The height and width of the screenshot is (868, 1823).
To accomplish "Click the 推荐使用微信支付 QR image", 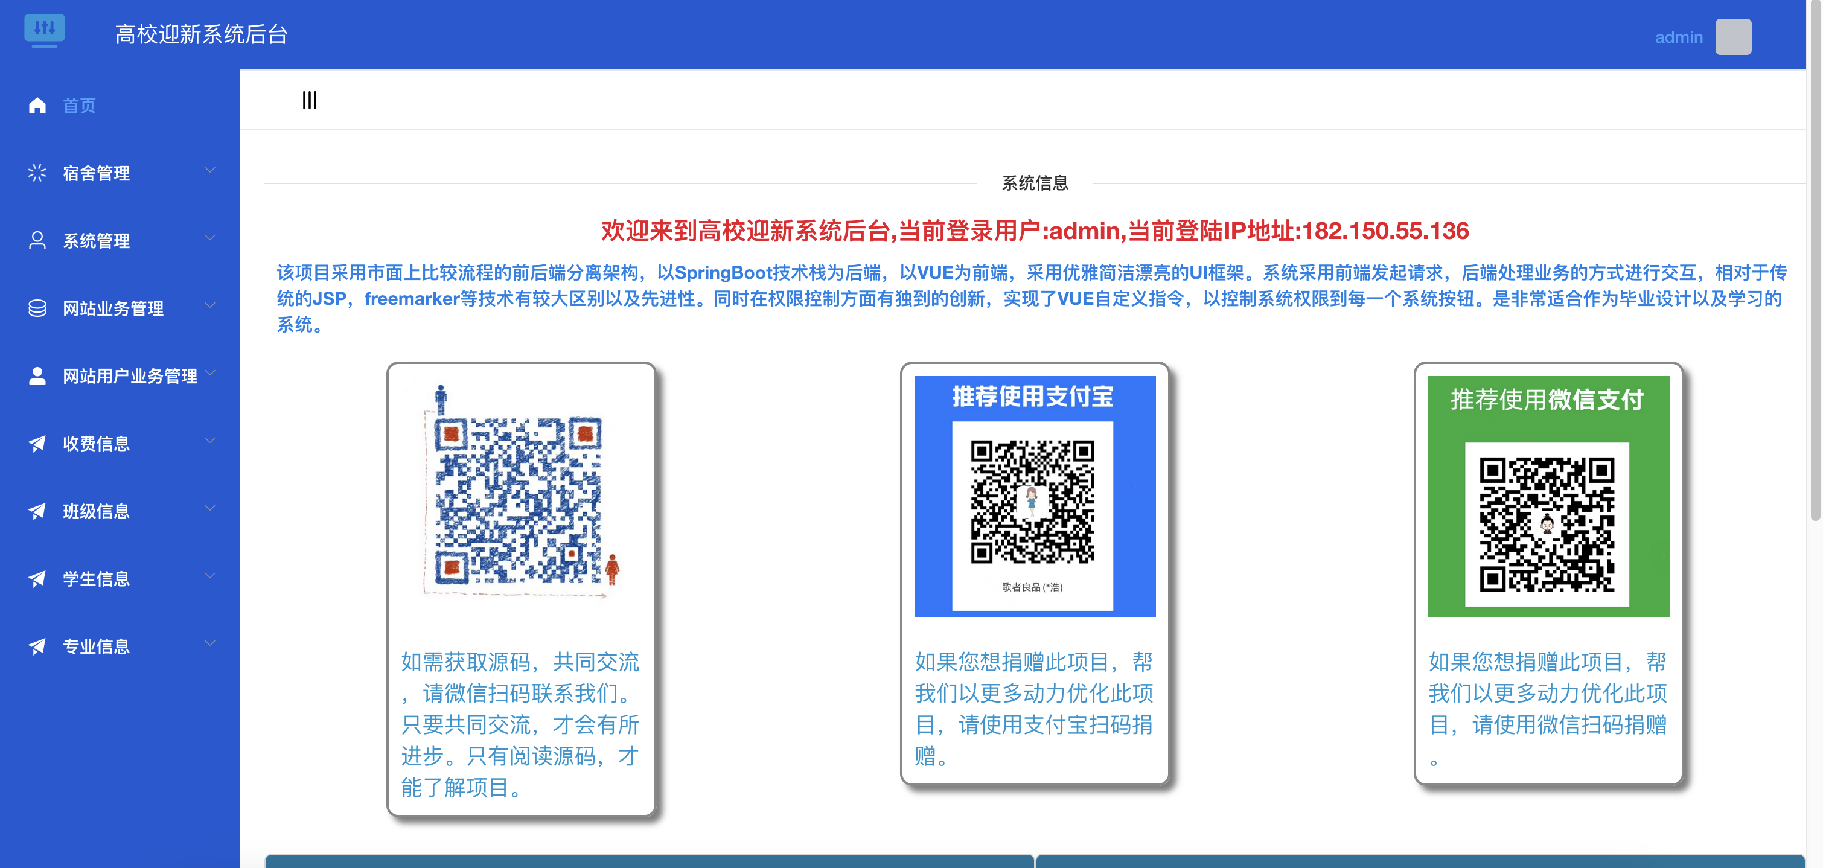I will [x=1548, y=496].
